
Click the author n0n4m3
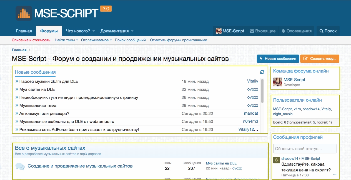coord(250,122)
